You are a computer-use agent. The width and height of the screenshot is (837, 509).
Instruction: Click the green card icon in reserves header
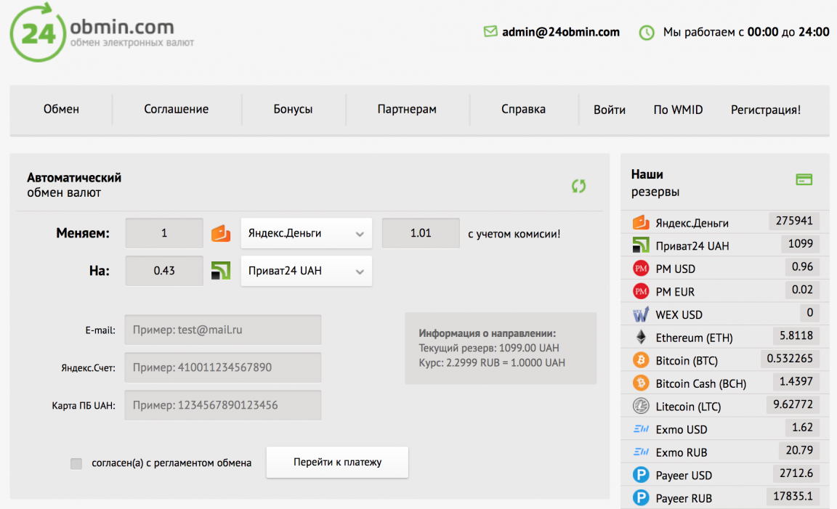point(804,179)
